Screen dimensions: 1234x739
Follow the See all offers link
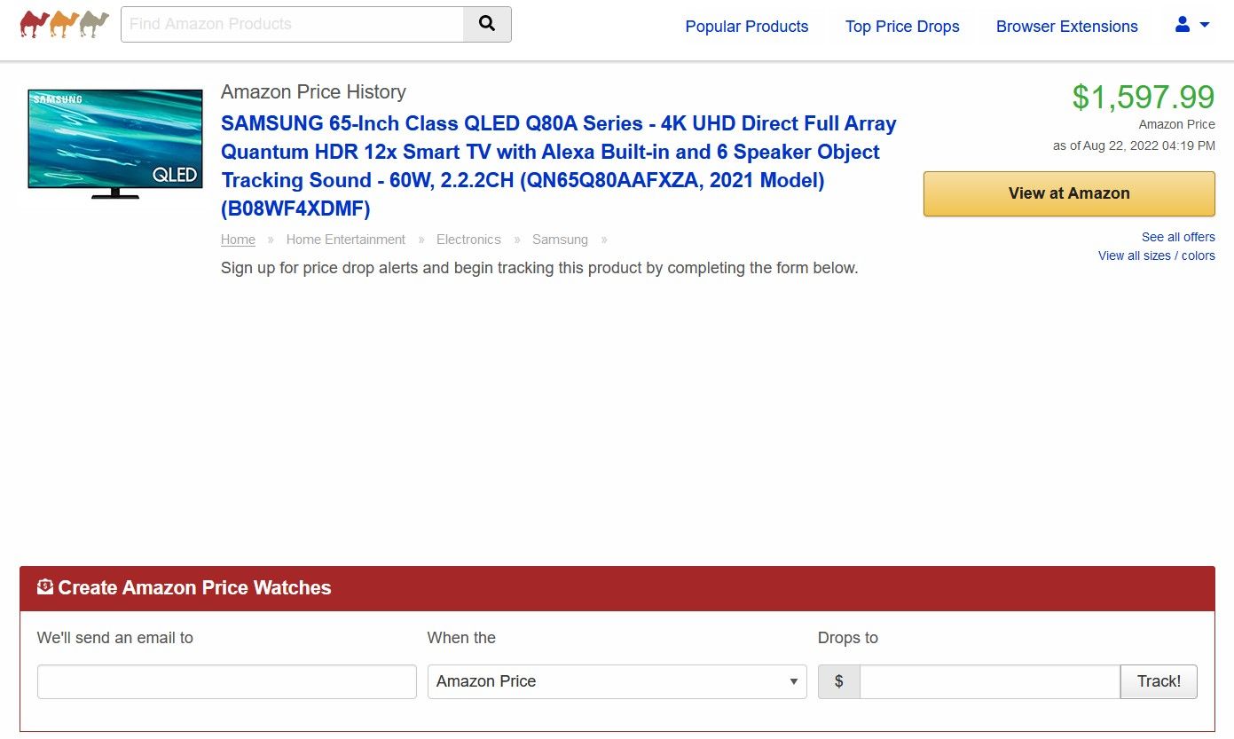point(1178,237)
